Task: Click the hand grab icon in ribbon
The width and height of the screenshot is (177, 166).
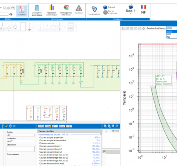Action: tap(13, 8)
